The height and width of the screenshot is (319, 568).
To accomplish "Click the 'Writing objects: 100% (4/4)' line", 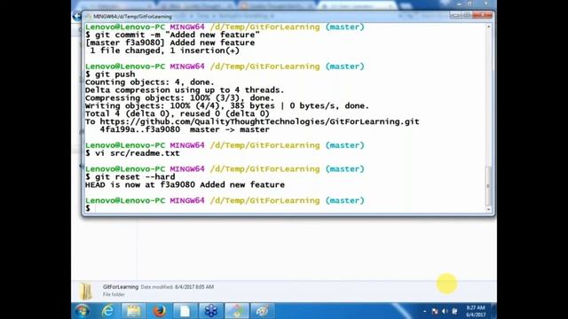I will (227, 106).
